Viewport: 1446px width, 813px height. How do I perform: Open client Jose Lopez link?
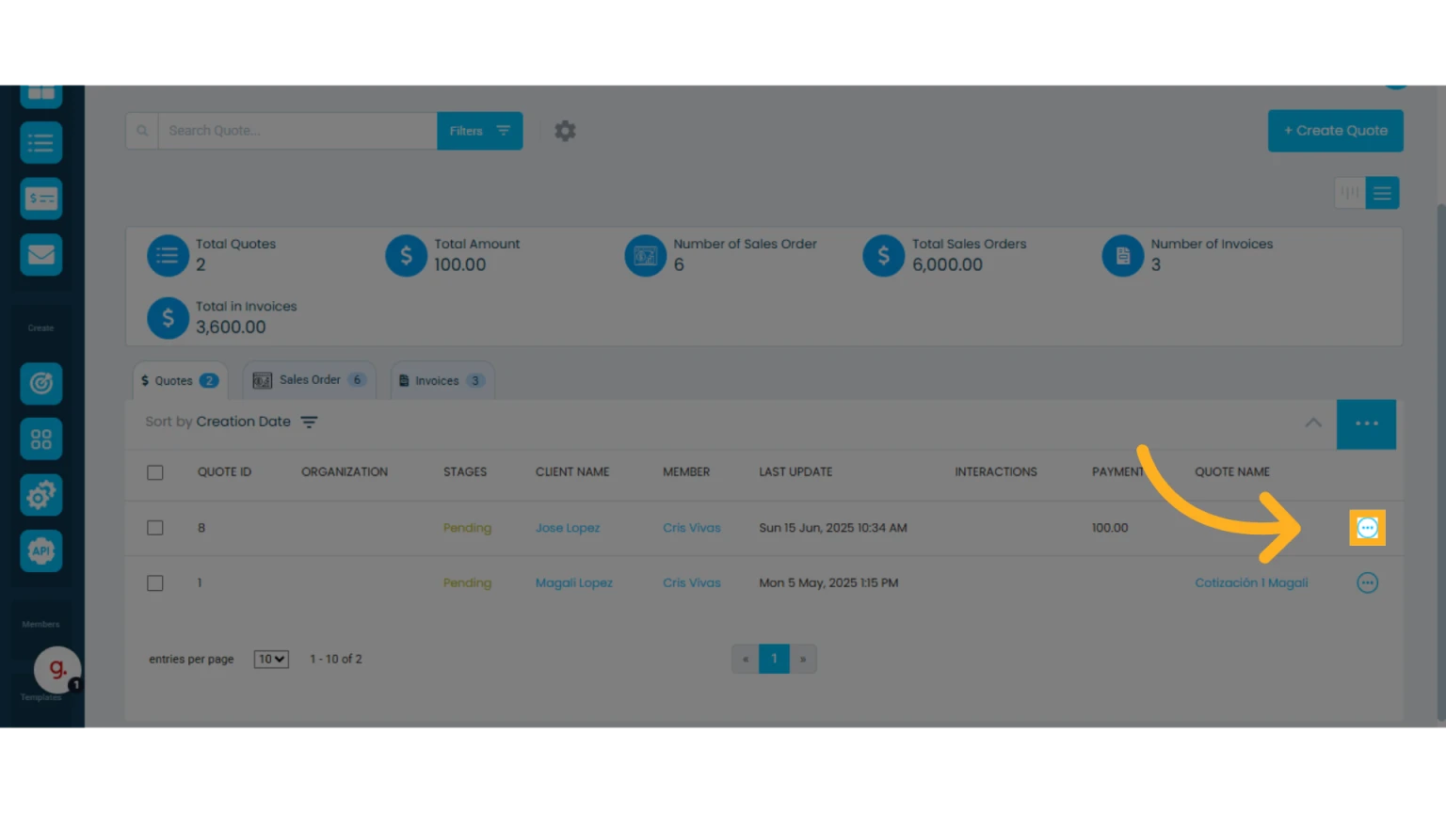pos(568,528)
